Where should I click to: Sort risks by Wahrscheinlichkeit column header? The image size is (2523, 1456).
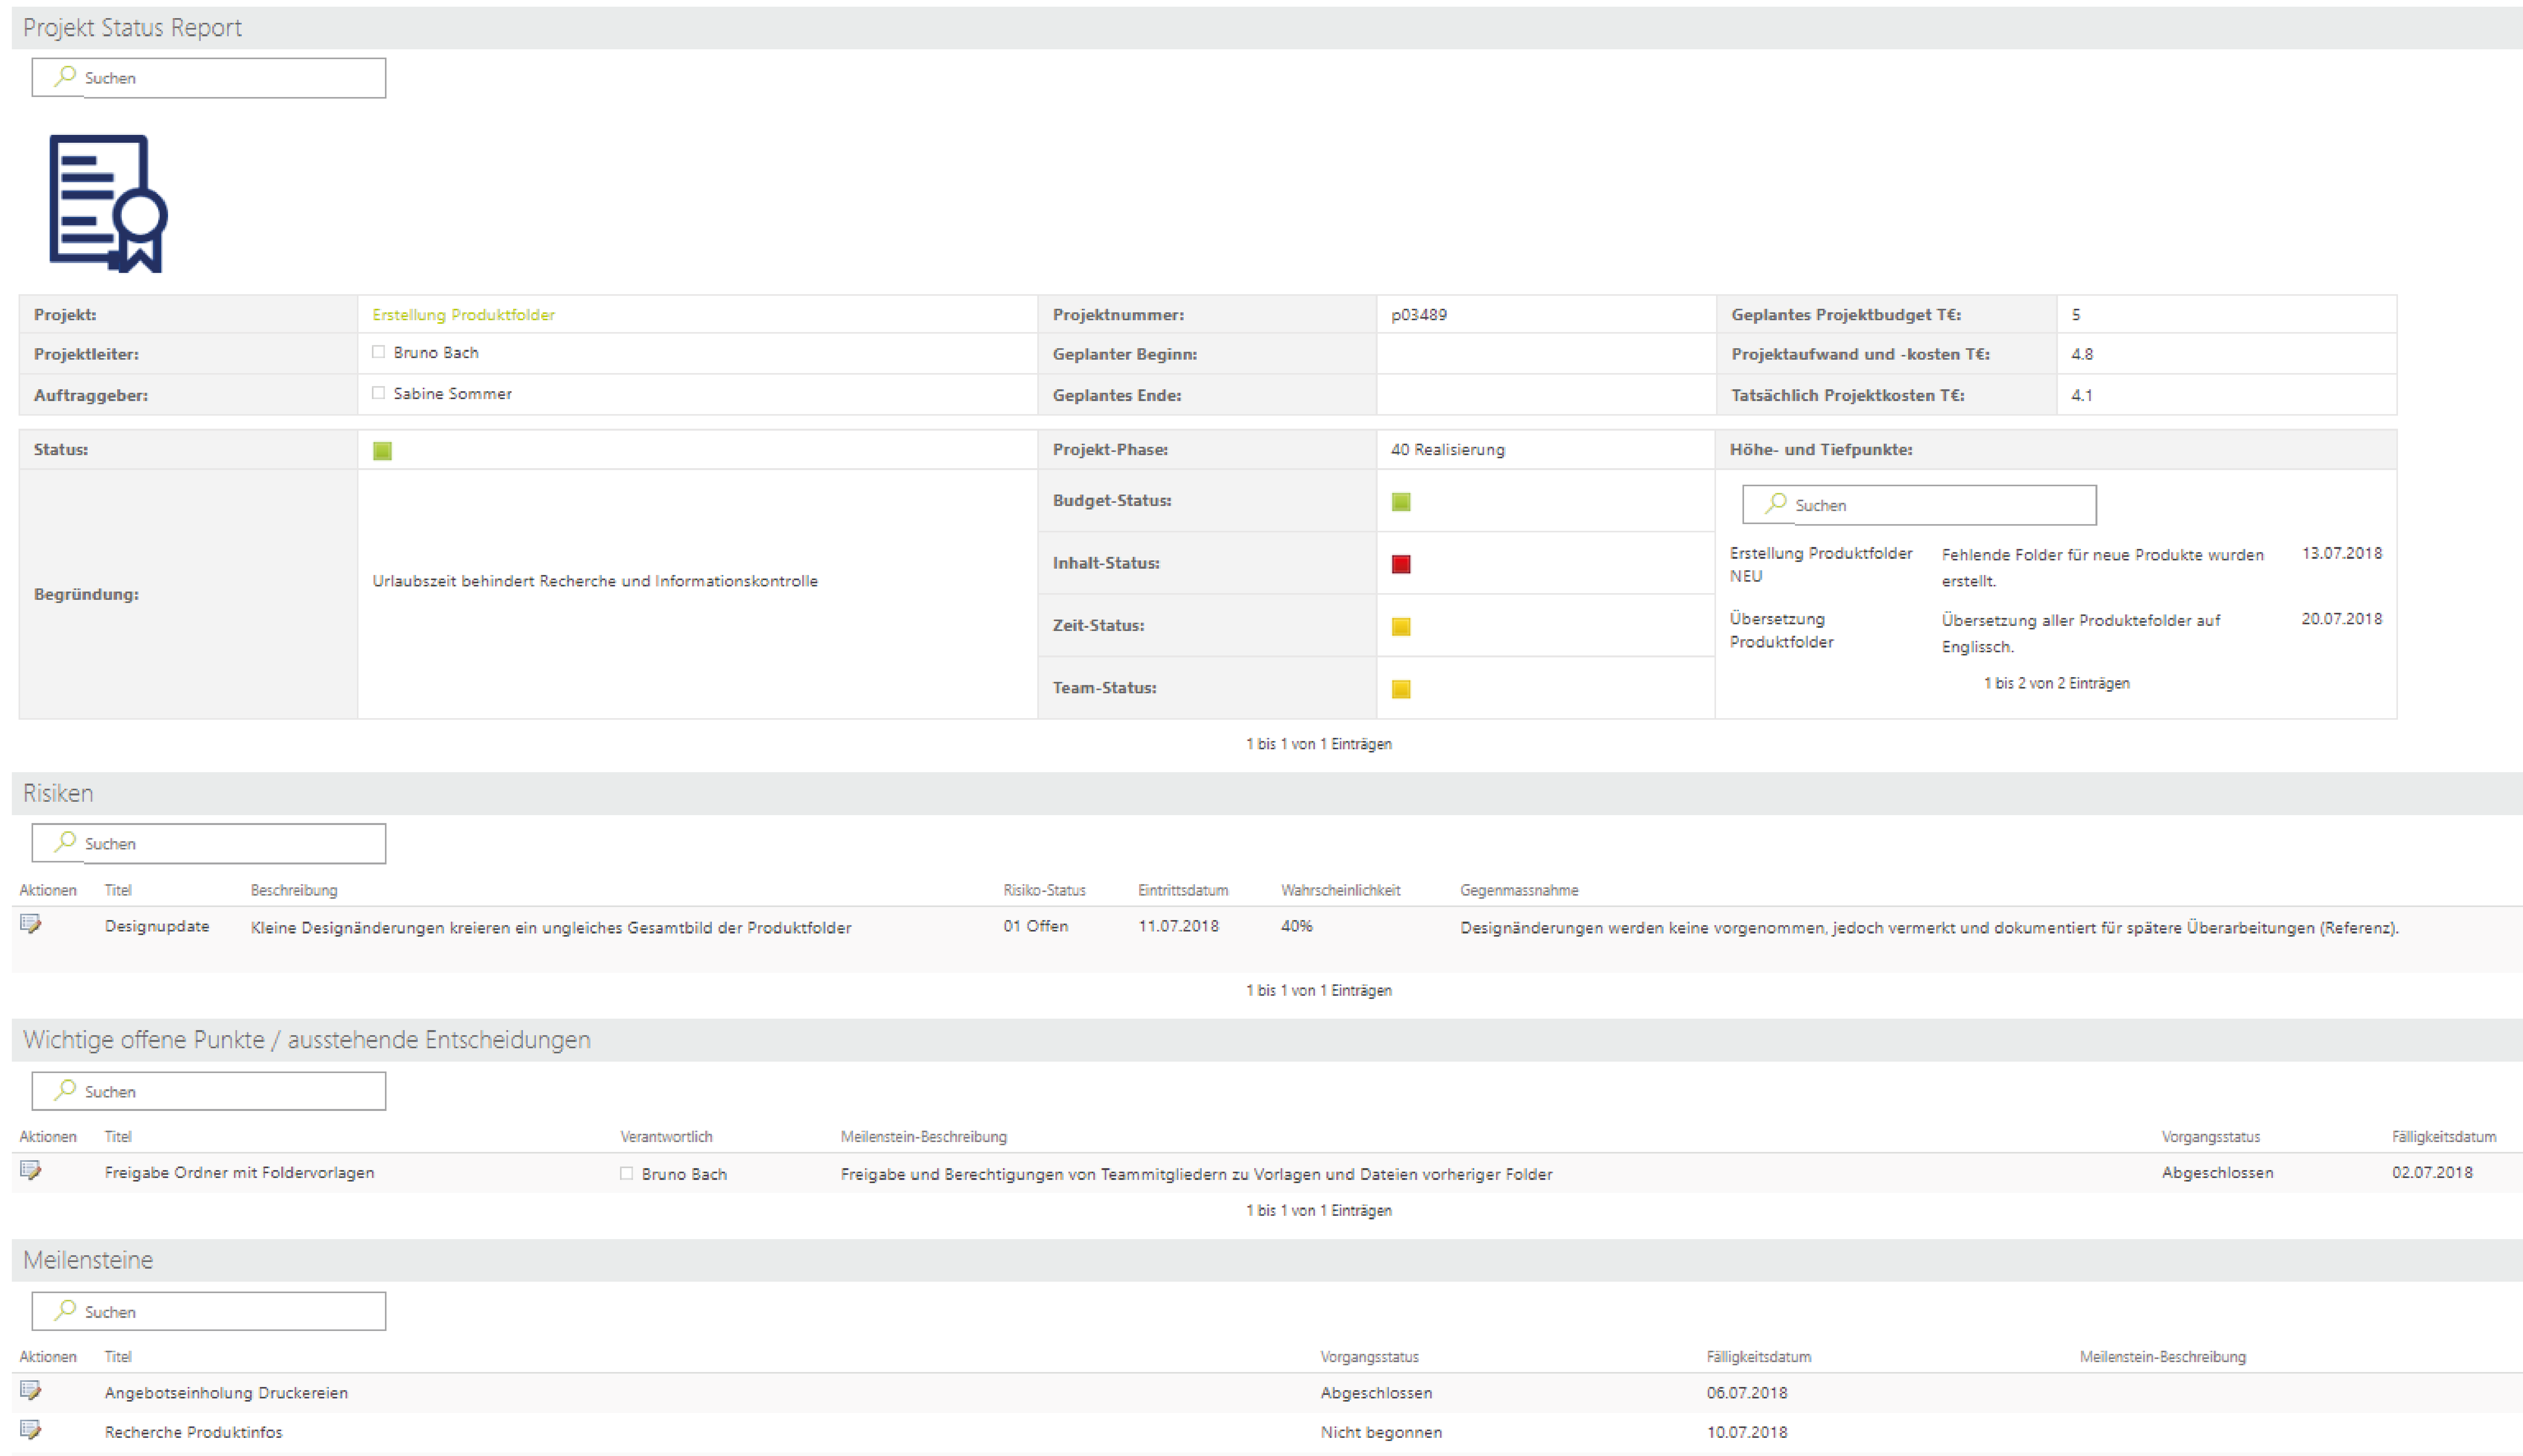pyautogui.click(x=1340, y=890)
